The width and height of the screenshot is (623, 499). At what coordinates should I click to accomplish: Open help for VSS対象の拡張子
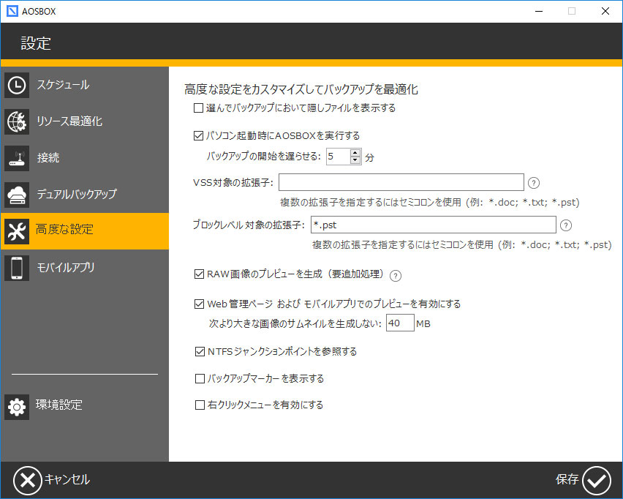534,183
